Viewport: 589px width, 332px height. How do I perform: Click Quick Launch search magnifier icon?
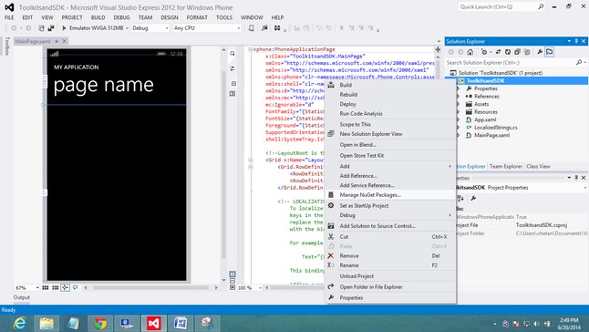(x=541, y=6)
